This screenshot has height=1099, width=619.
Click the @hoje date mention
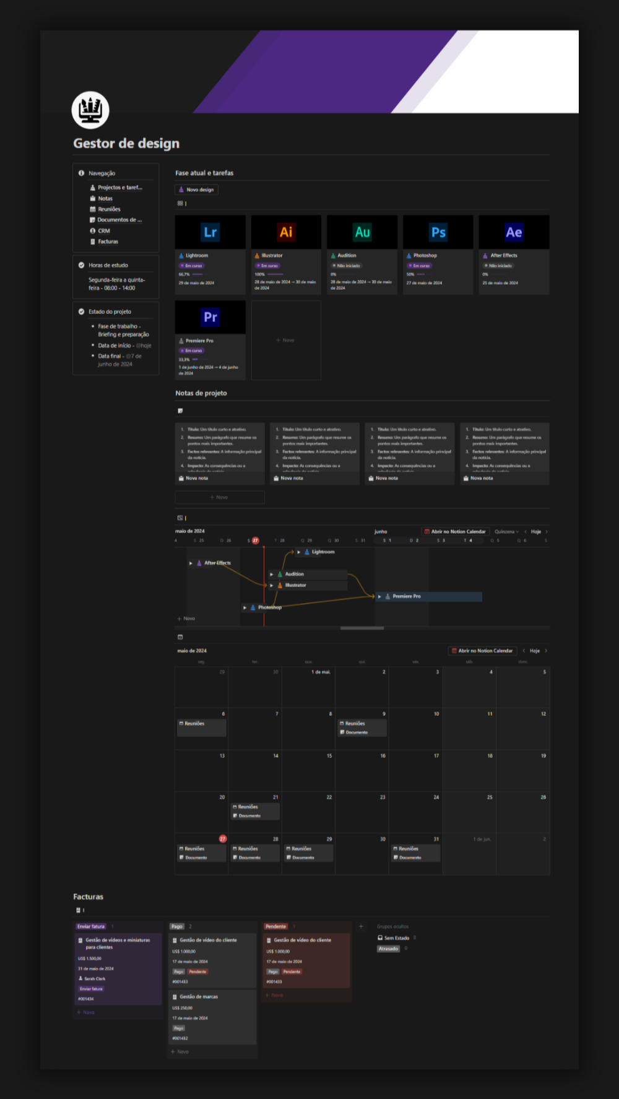tap(144, 345)
